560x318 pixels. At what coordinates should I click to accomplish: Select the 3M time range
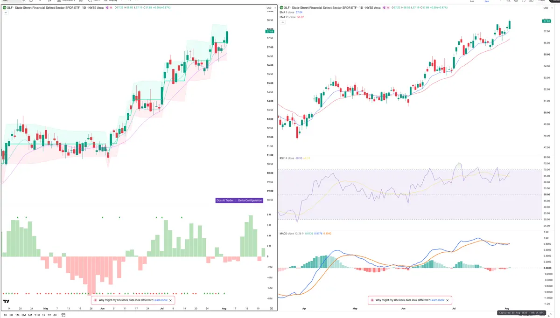[x=23, y=315]
